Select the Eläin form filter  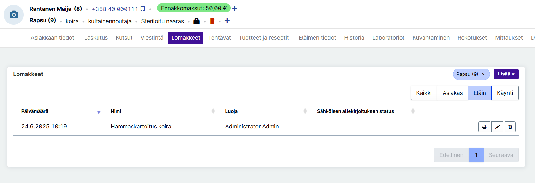click(480, 93)
